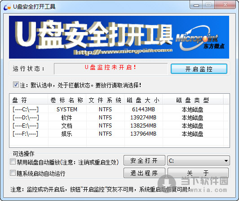Click the 开启监控 button
Viewport: 239px width, 201px height.
199,69
